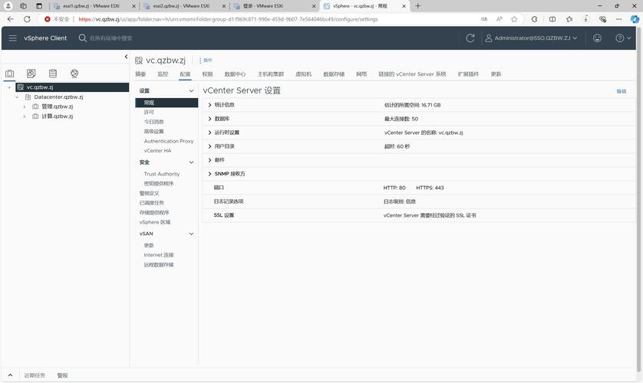Expand the 数据库 settings row
This screenshot has width=643, height=383.
[x=209, y=119]
